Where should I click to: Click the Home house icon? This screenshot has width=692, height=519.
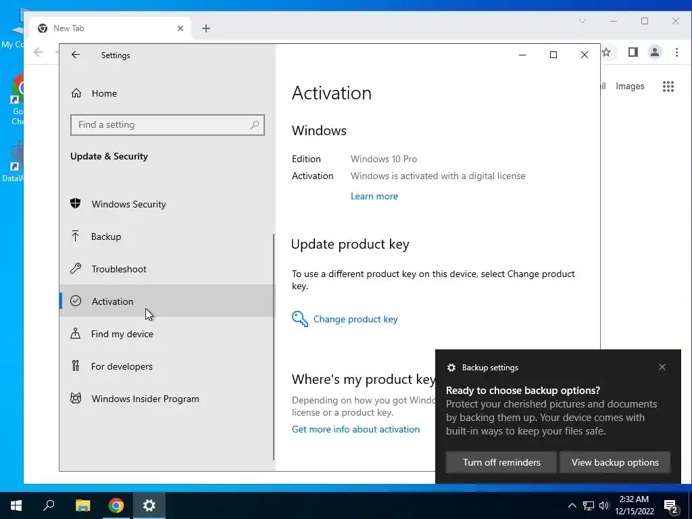[76, 93]
